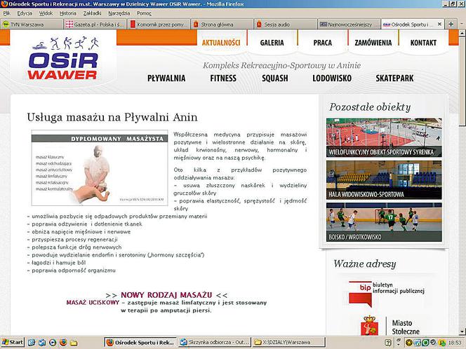This screenshot has width=466, height=349.
Task: Open the Boisko / Wrotkowisko thumbnail
Action: coord(384,222)
